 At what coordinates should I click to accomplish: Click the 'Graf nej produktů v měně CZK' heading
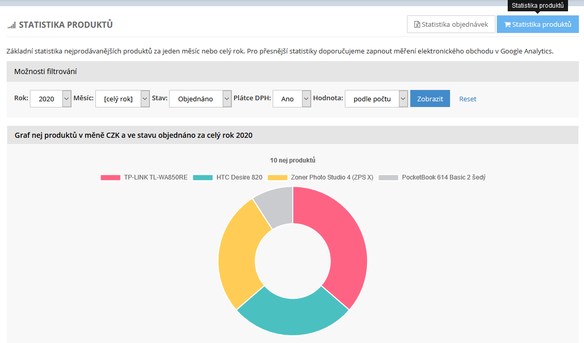click(x=134, y=135)
